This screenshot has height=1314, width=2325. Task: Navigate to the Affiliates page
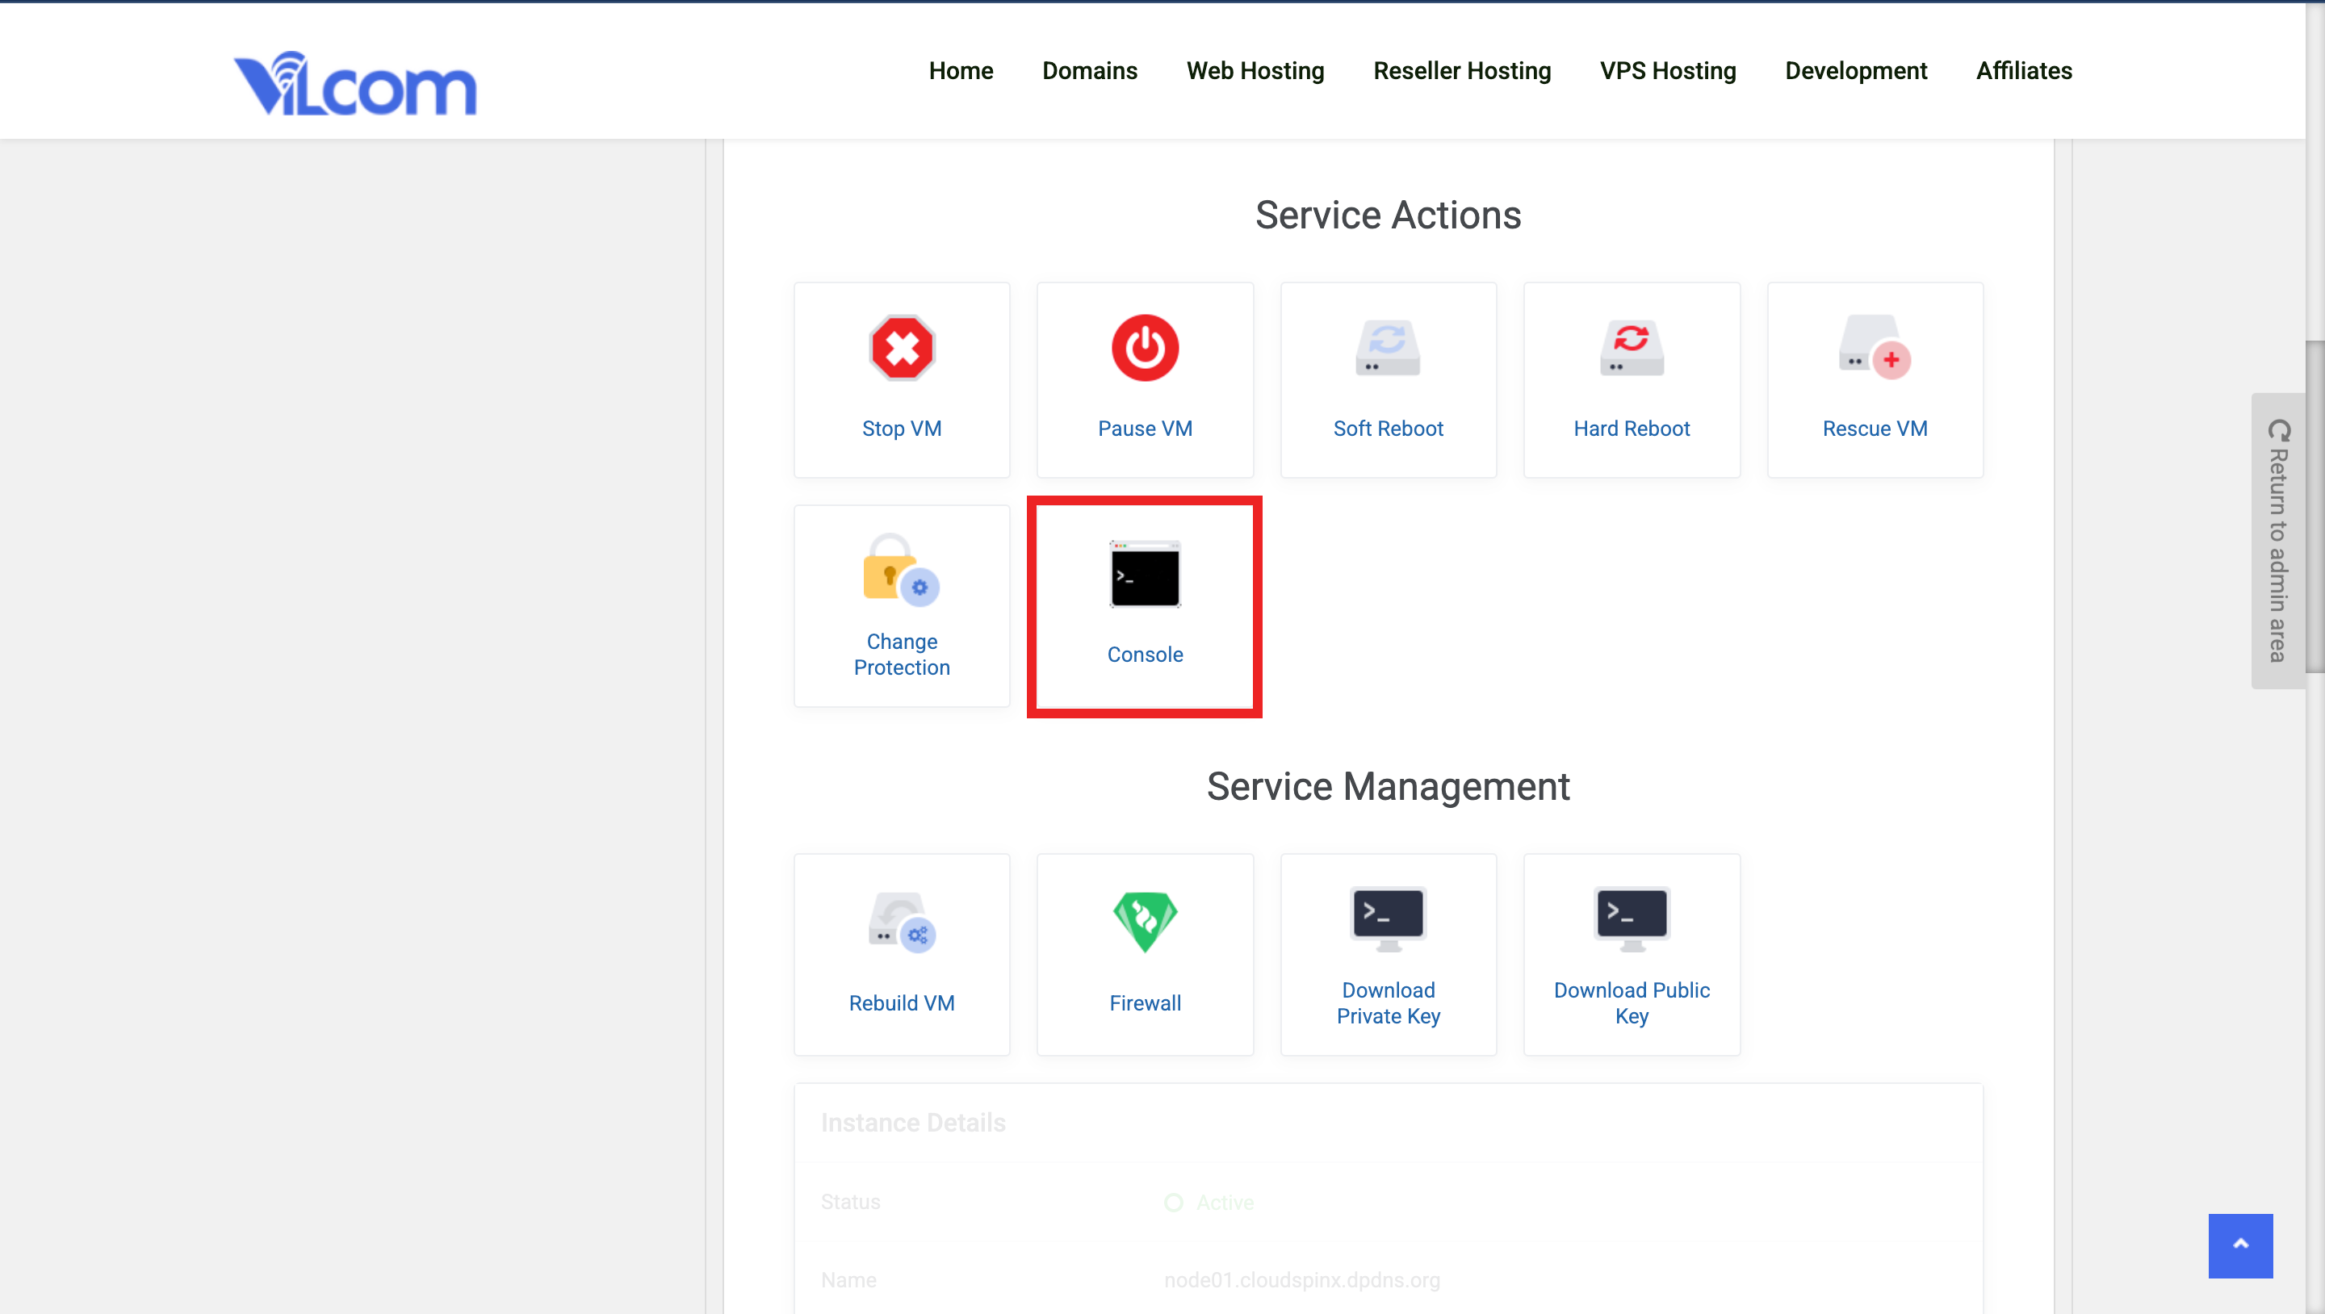tap(2024, 70)
